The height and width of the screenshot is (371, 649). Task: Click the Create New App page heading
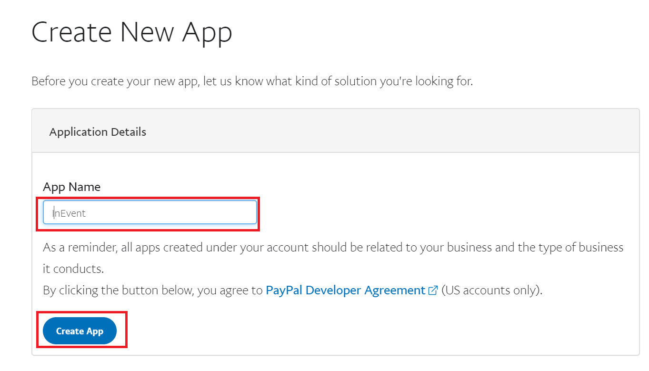click(x=132, y=32)
